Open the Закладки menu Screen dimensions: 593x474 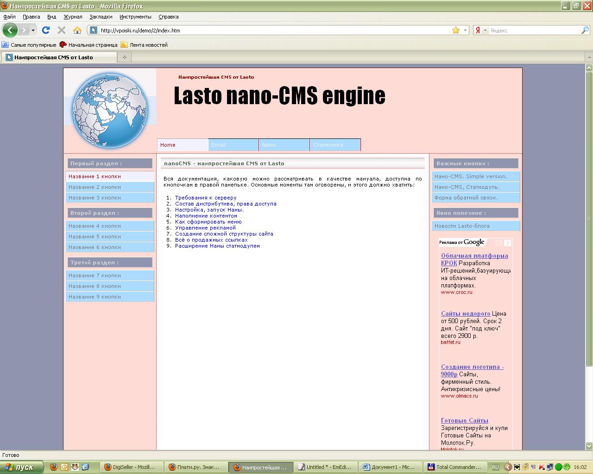click(101, 17)
